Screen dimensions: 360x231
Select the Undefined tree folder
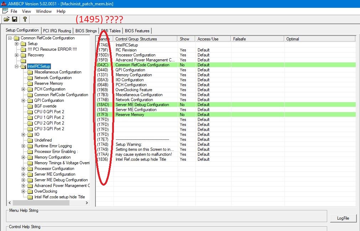[43, 140]
